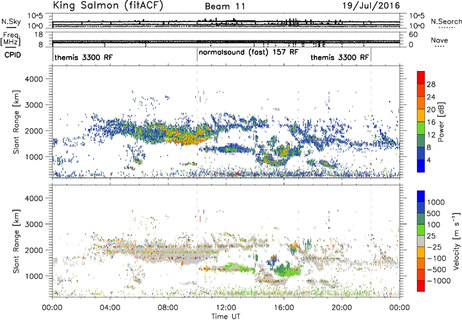Click the '08:00' time tick label
The width and height of the screenshot is (462, 320).
click(x=168, y=308)
